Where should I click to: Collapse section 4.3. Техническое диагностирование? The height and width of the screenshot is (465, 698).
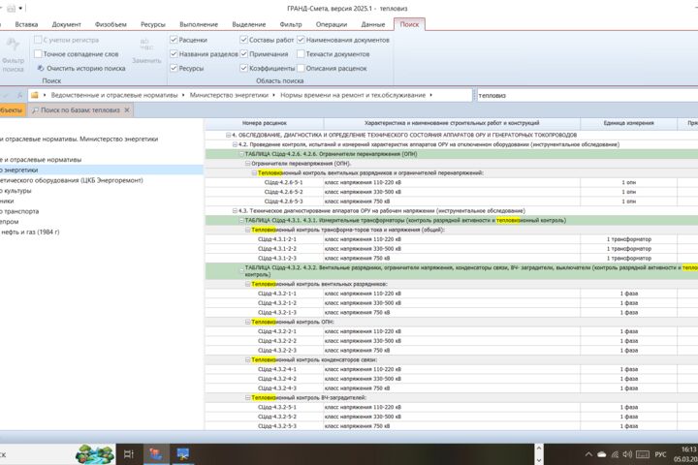click(x=235, y=210)
